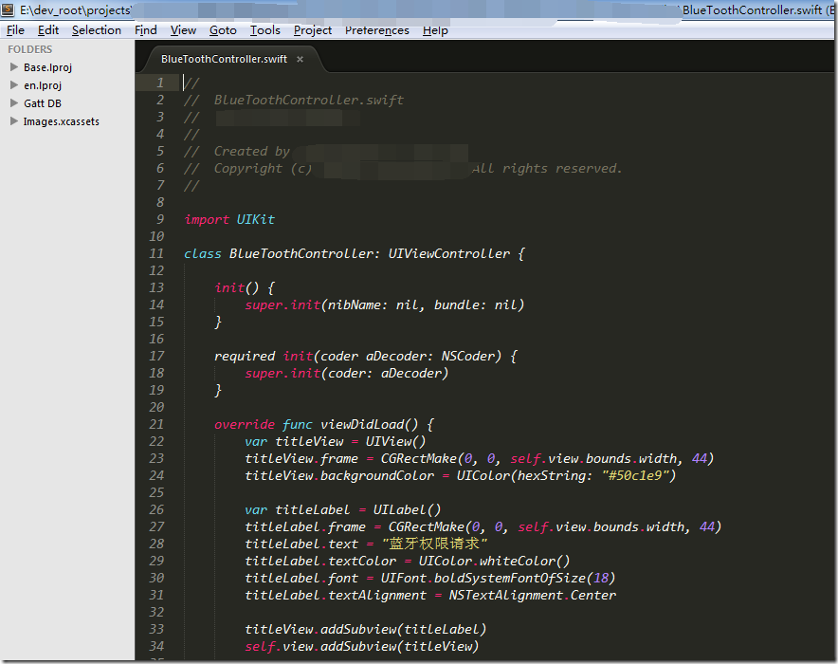This screenshot has height=664, width=838.
Task: Select Images.xcassets folder in sidebar
Action: tap(62, 122)
